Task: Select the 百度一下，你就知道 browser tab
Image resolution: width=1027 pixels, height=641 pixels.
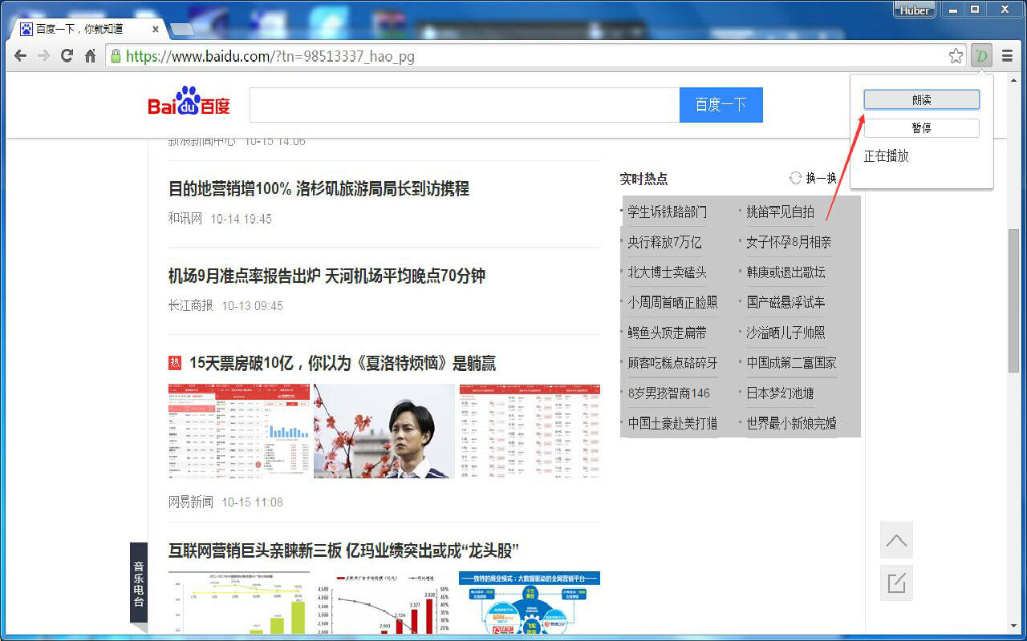Action: (80, 28)
